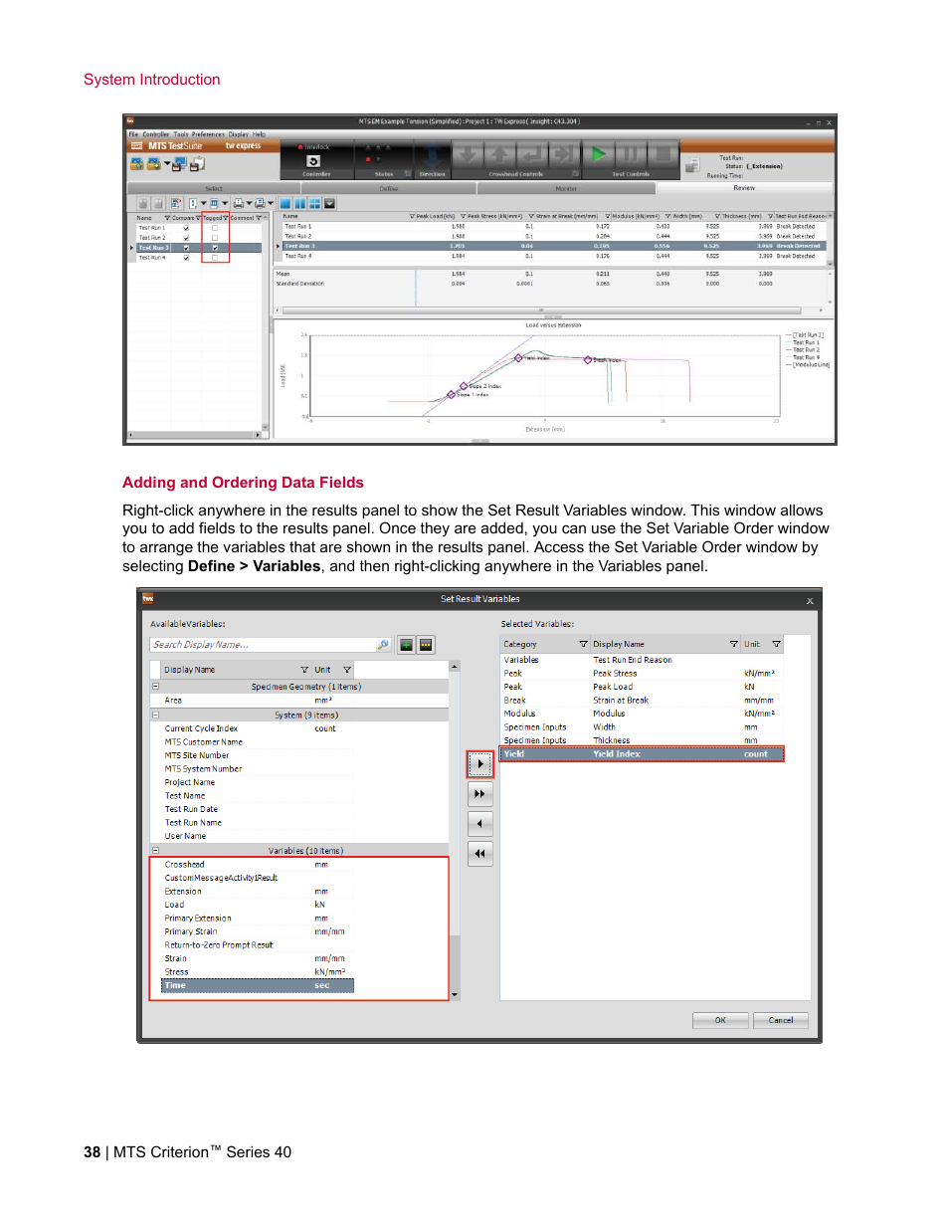The height and width of the screenshot is (1229, 949).
Task: Select the Strain at Break row
Action: point(642,701)
